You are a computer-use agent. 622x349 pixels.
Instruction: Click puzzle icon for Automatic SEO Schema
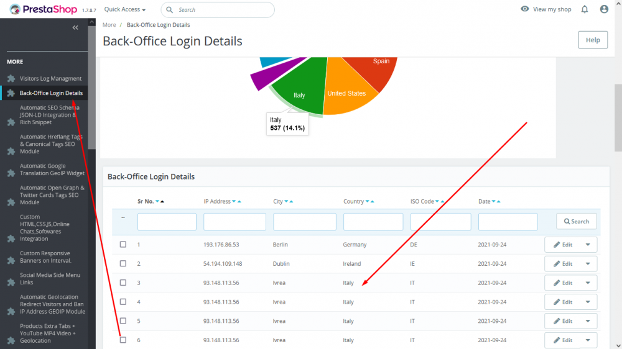click(11, 122)
